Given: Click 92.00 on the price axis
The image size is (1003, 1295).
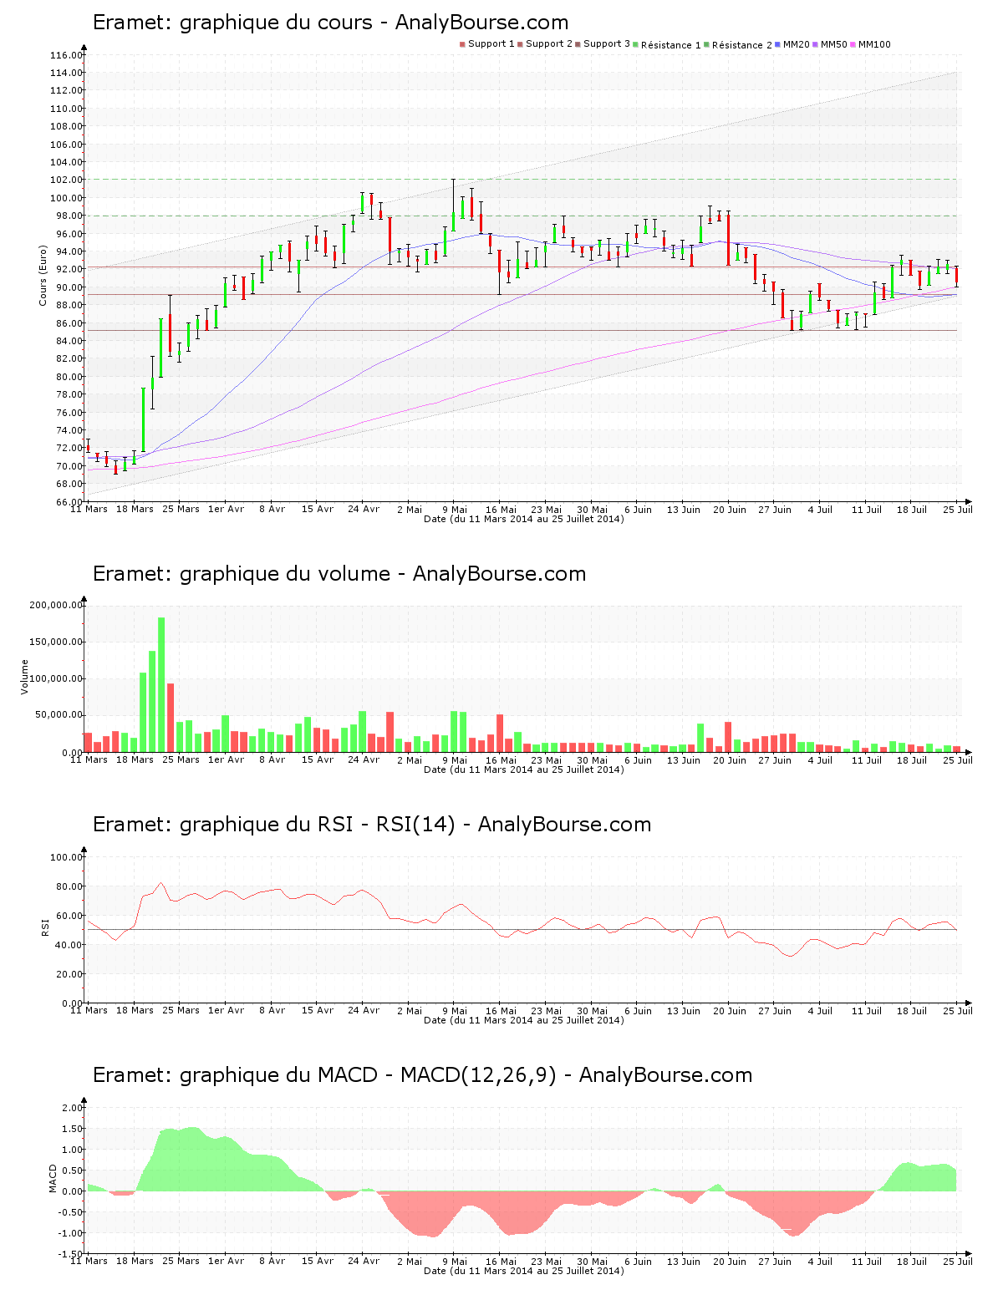Looking at the screenshot, I should click(x=69, y=269).
